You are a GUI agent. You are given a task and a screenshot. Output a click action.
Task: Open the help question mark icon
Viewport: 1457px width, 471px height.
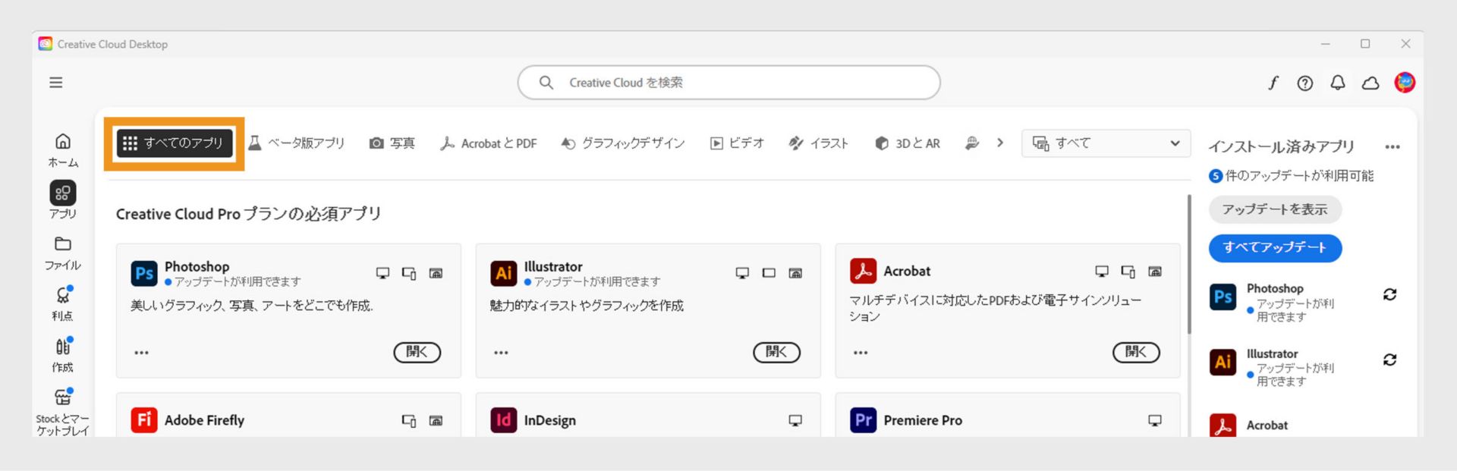1305,83
